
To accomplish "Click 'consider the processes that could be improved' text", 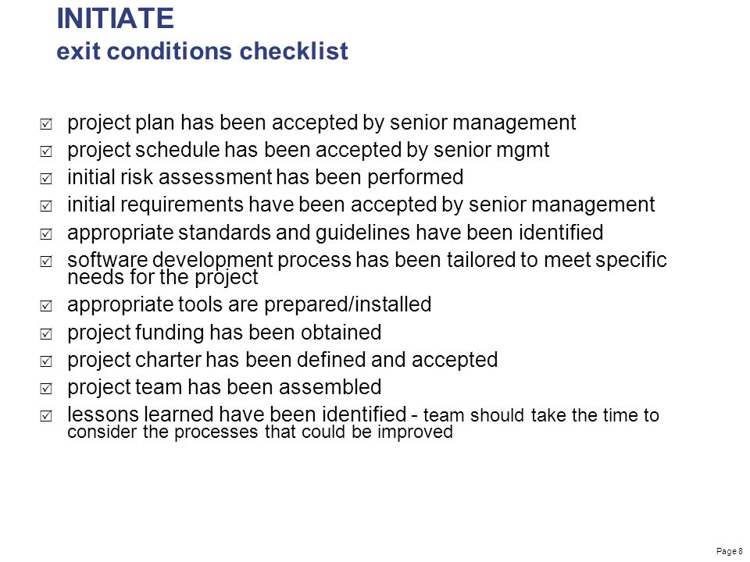I will [x=260, y=432].
